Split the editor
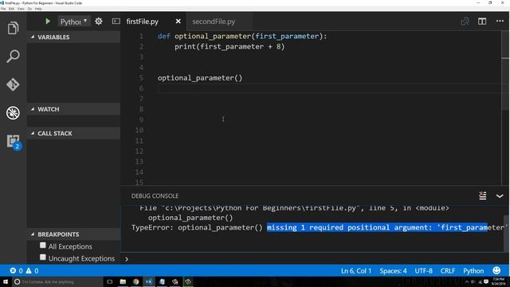The height and width of the screenshot is (287, 510). click(x=482, y=22)
